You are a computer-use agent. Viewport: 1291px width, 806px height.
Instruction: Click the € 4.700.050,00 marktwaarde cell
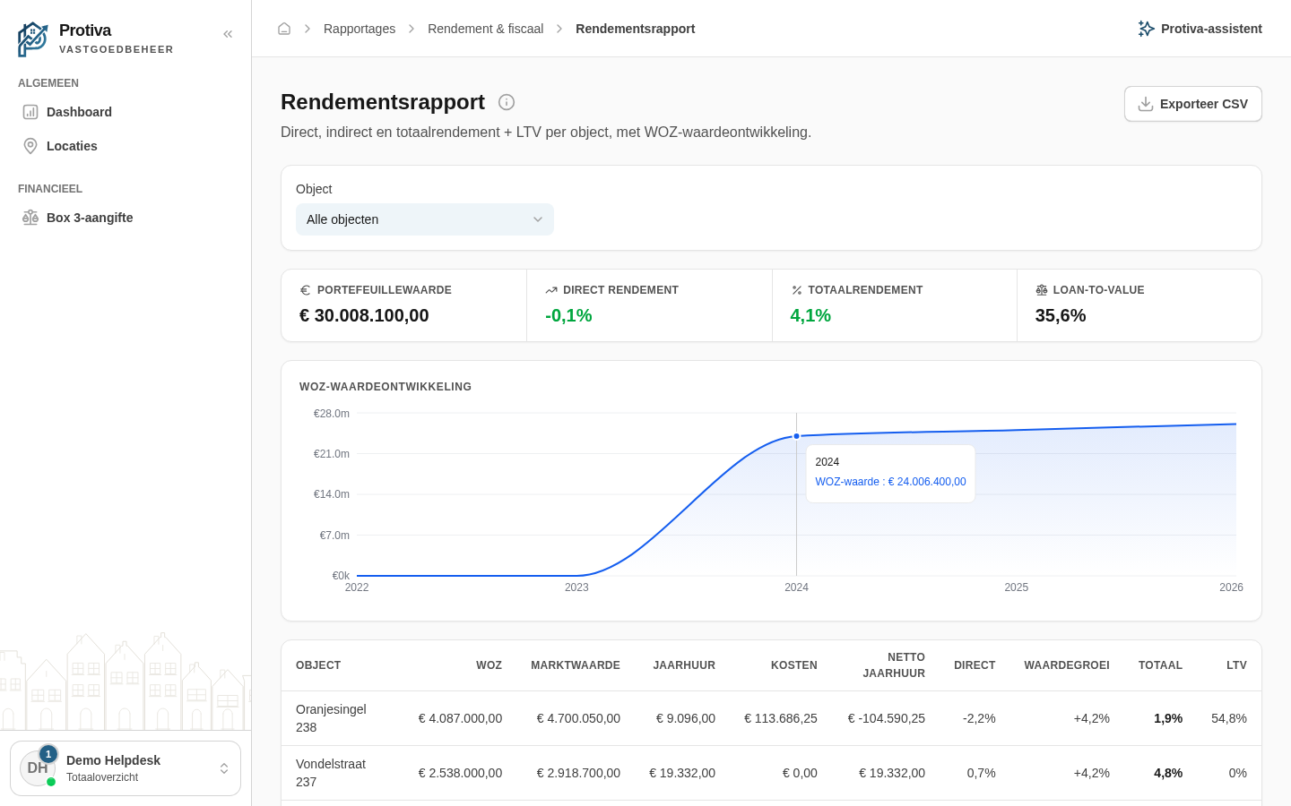pyautogui.click(x=578, y=718)
